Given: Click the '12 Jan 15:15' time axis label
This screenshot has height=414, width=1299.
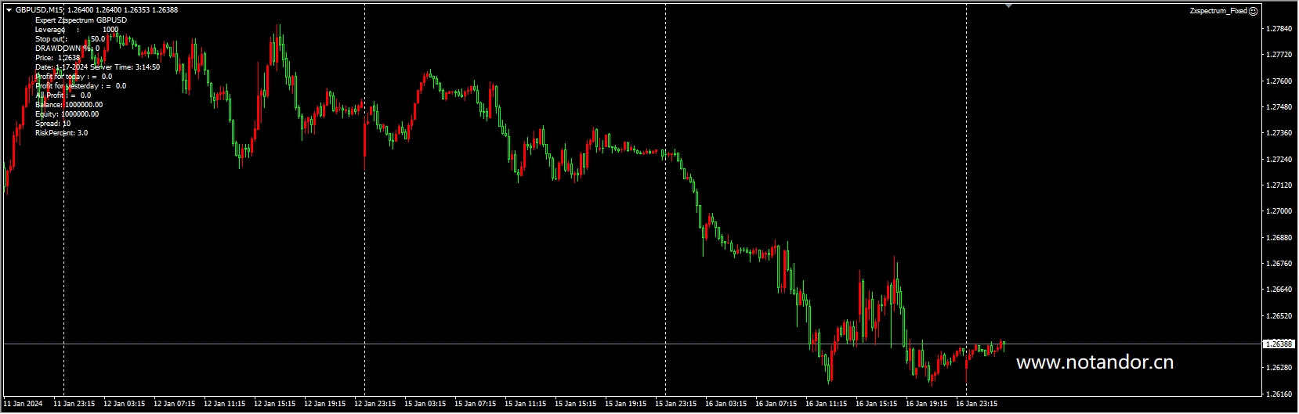Looking at the screenshot, I should pyautogui.click(x=275, y=405).
